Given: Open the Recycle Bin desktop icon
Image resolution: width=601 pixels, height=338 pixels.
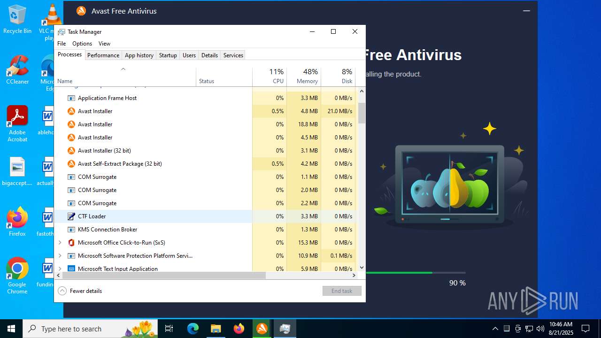Looking at the screenshot, I should click(17, 19).
